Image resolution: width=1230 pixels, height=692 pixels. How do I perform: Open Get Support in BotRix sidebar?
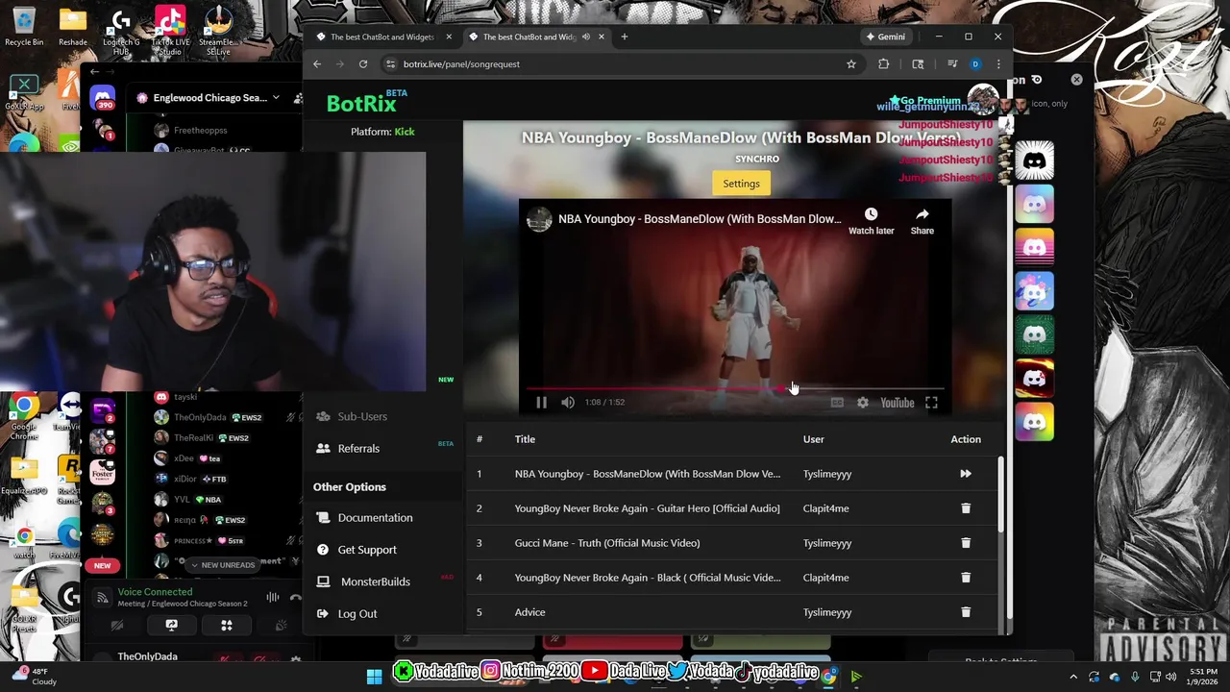coord(367,550)
